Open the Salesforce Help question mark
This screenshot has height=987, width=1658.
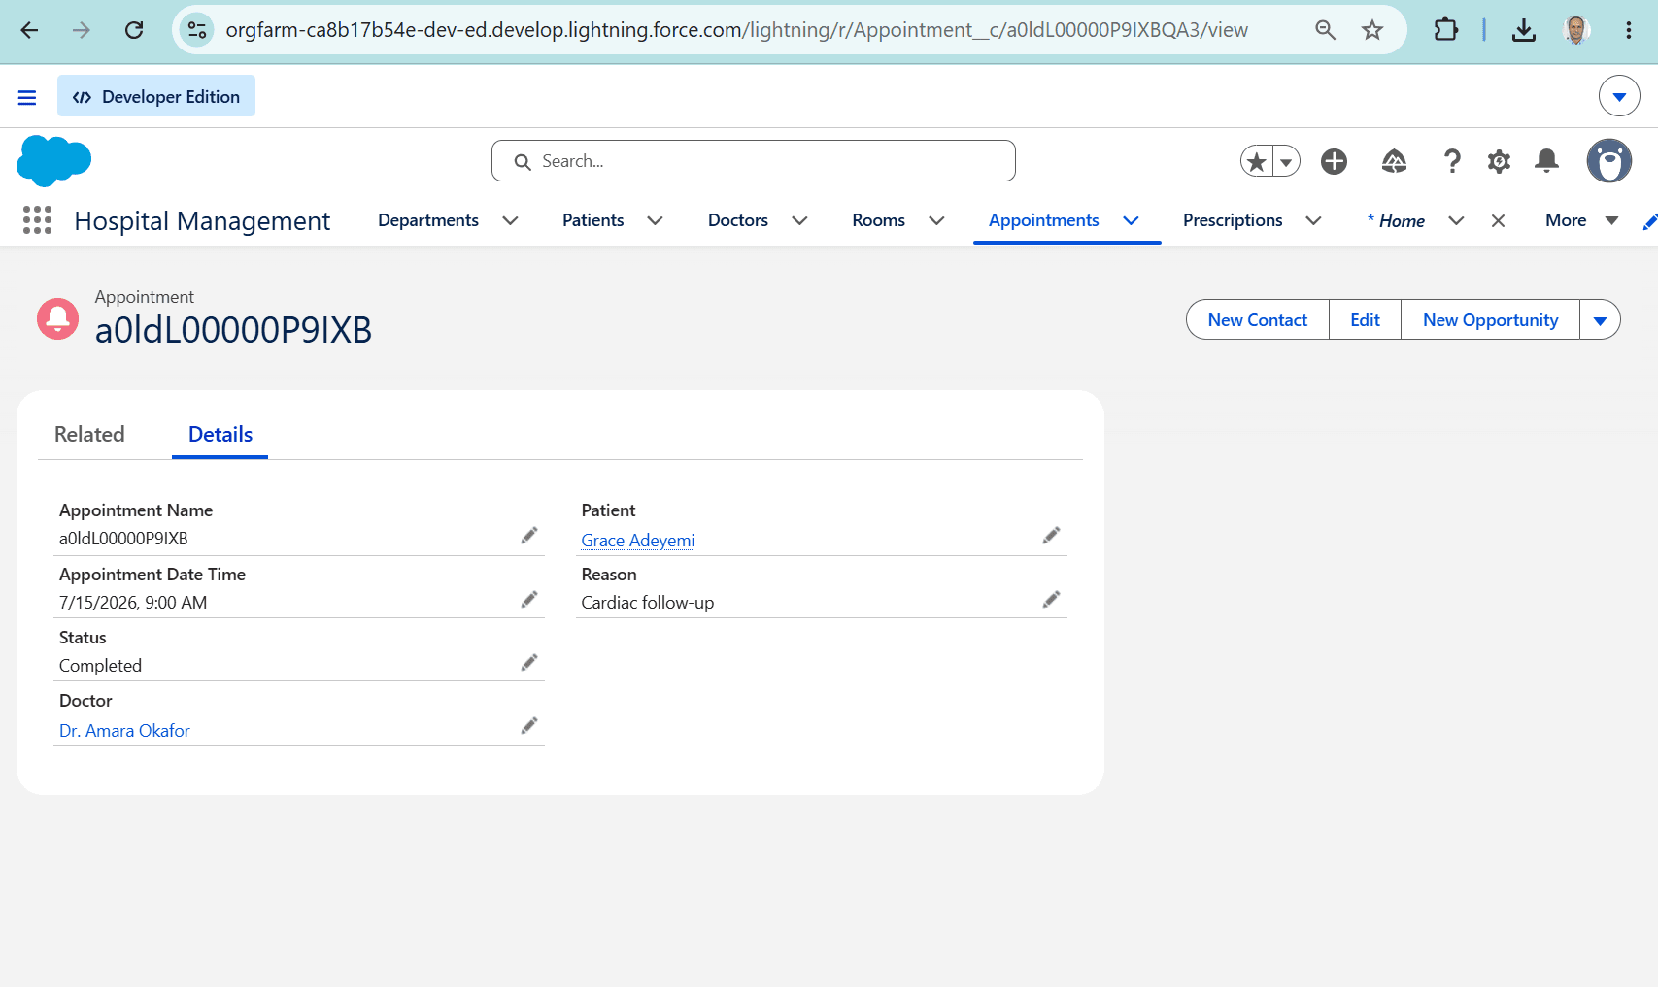[1452, 161]
